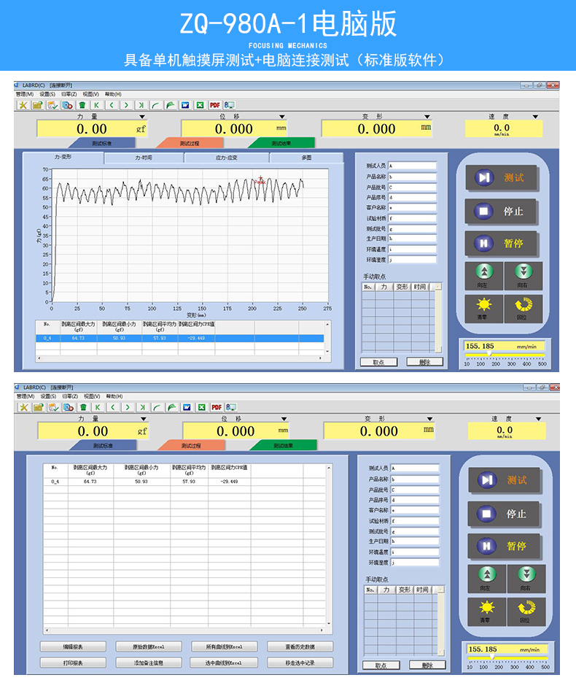Start the test with 测试 button in upper window

503,177
